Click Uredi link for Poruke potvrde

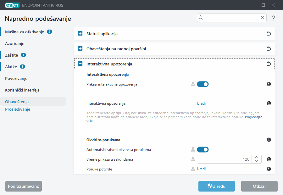click(201, 169)
